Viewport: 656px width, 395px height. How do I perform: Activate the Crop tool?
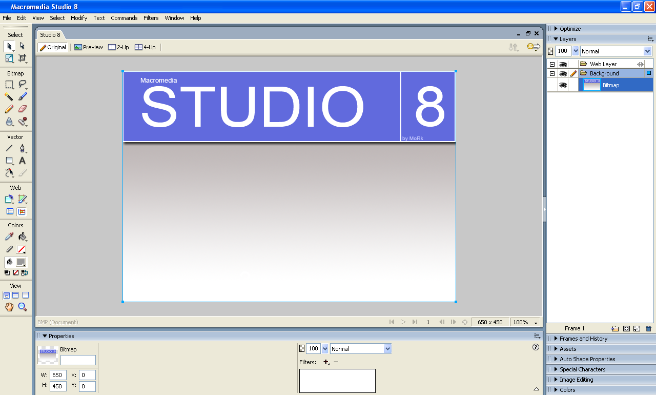point(22,58)
